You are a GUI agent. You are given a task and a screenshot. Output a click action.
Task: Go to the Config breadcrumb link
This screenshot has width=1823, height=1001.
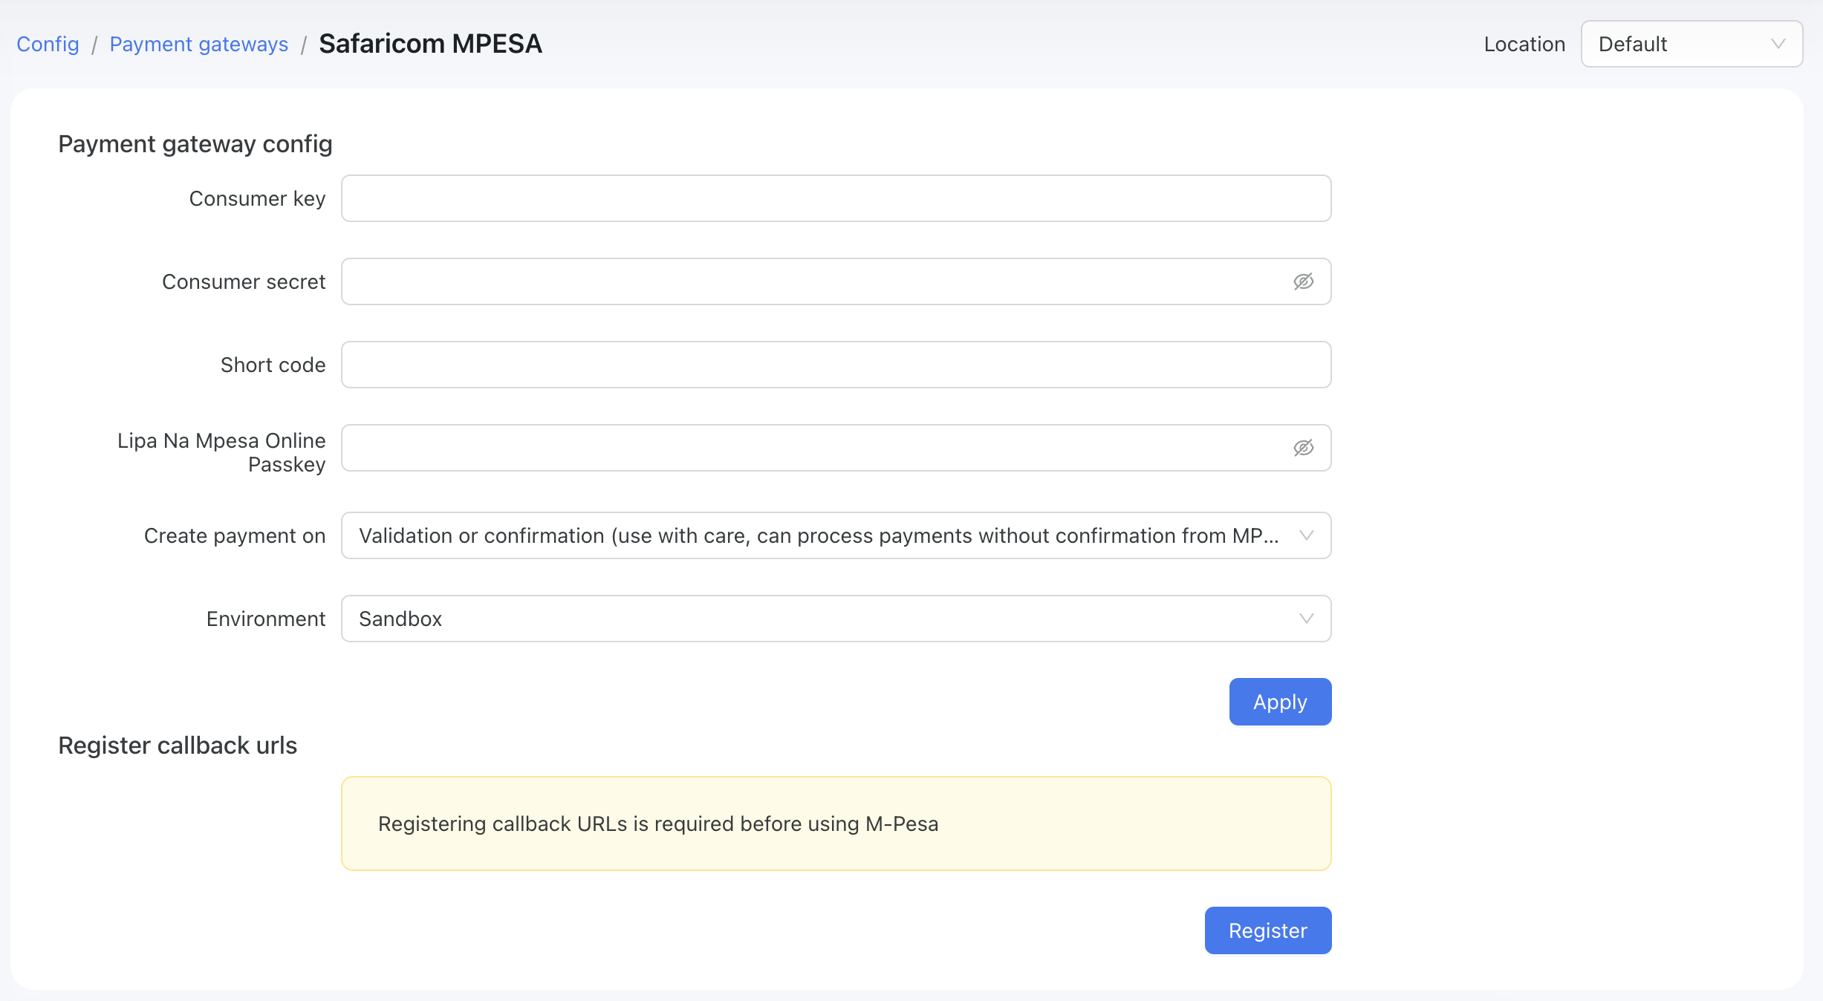click(48, 44)
